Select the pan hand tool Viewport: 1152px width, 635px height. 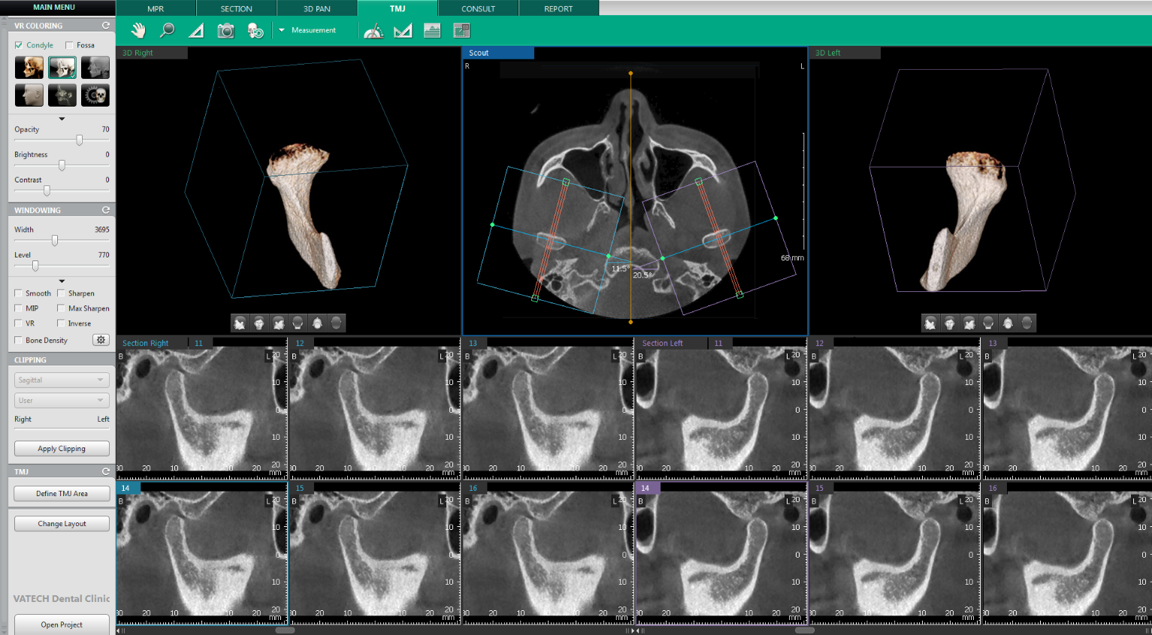(138, 31)
